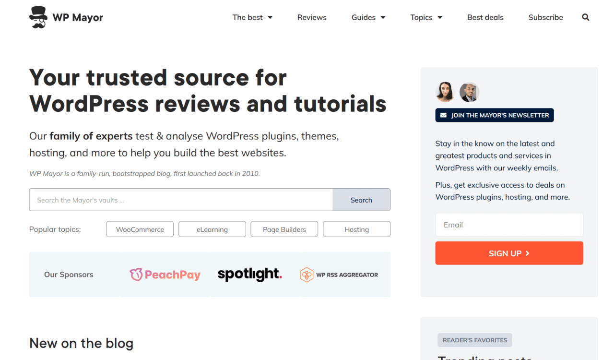Viewport: 614px width, 360px height.
Task: Open the site search via magnifier icon
Action: point(585,17)
